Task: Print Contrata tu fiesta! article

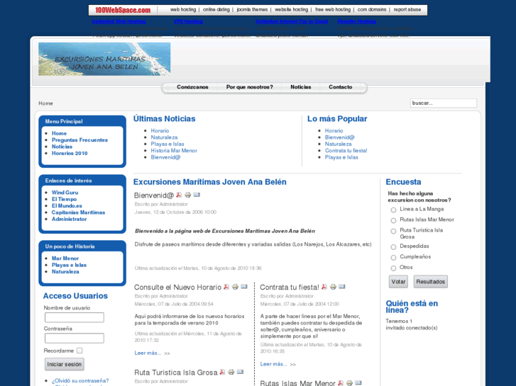Action: [333, 286]
